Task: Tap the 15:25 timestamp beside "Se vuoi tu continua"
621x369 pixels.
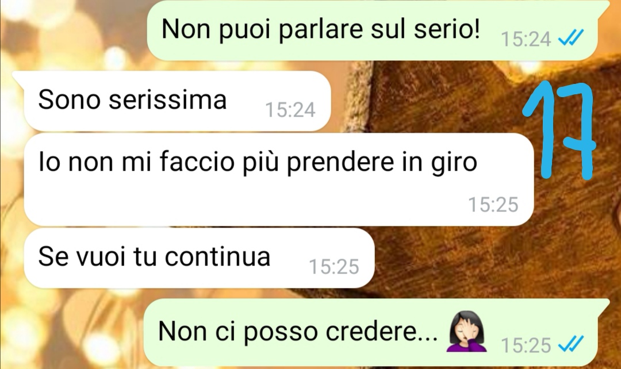Action: pyautogui.click(x=334, y=267)
